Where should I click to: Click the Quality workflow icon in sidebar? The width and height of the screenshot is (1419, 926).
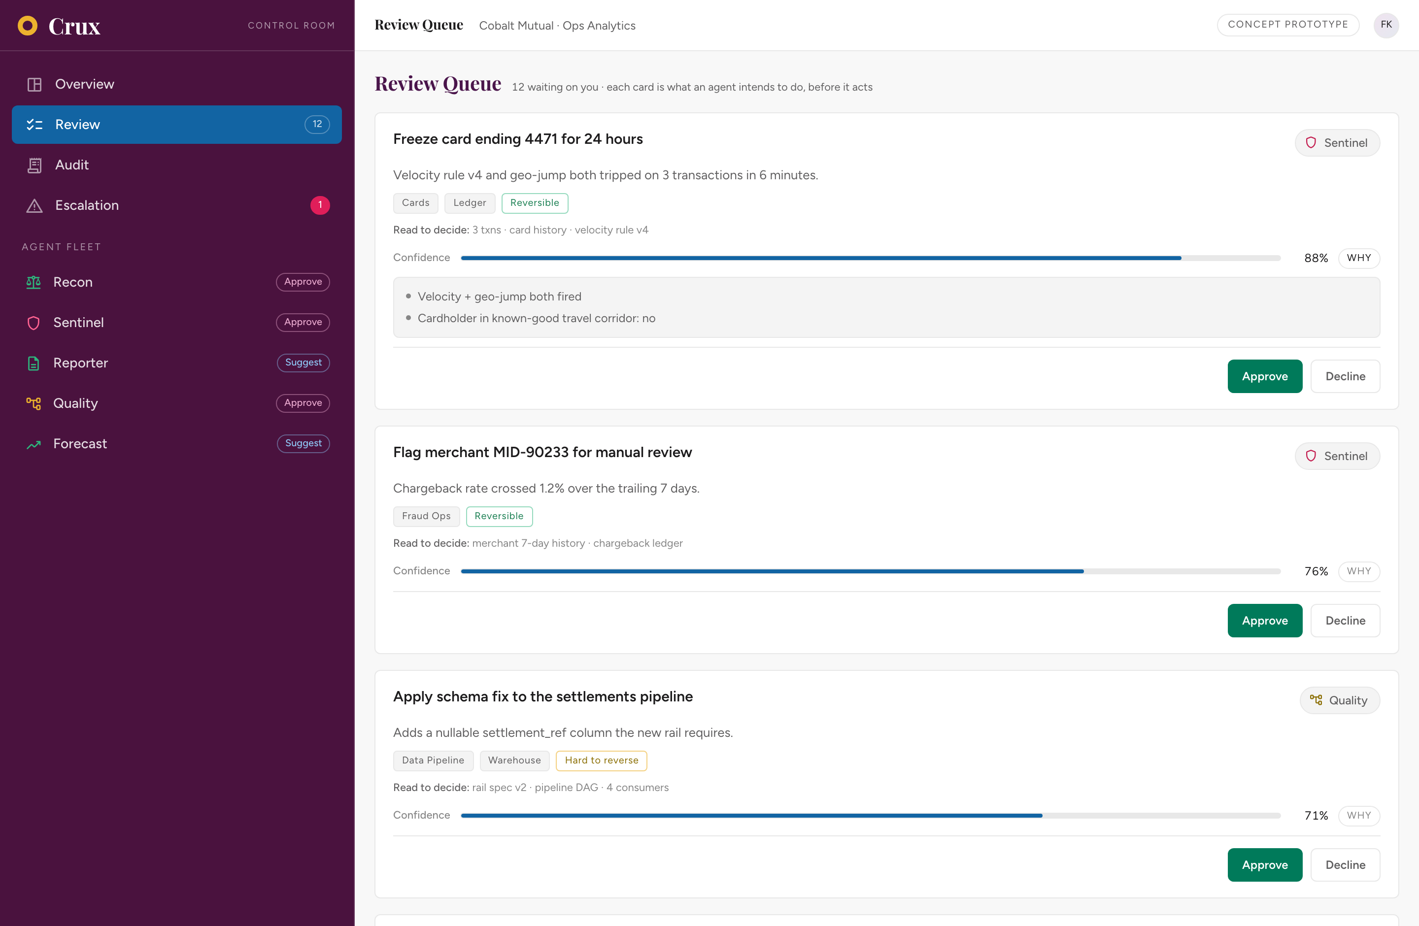[x=34, y=403]
